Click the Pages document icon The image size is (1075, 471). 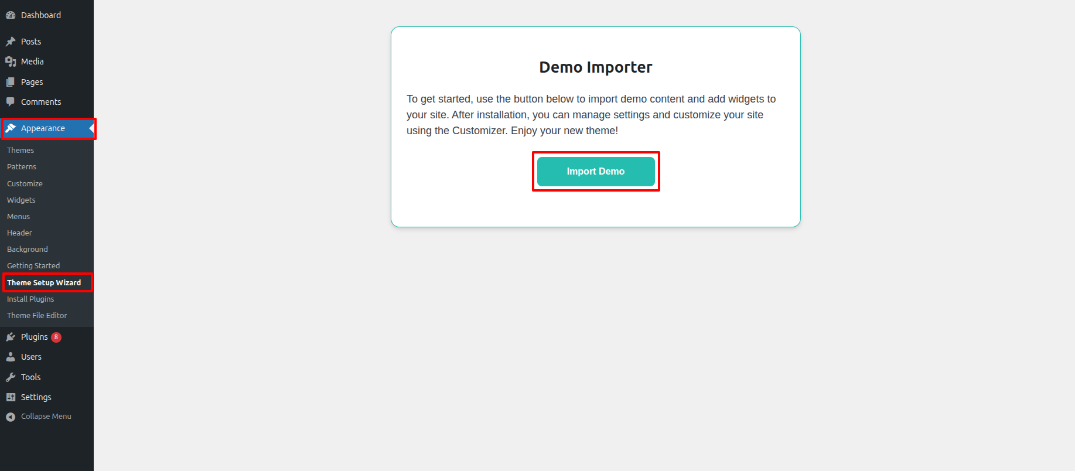tap(11, 82)
